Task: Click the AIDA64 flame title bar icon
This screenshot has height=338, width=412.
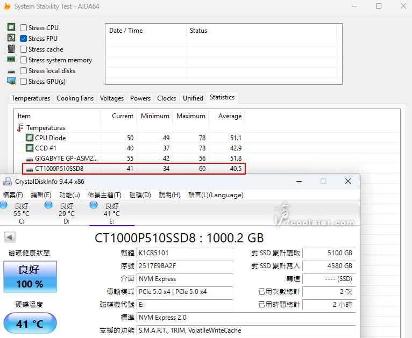Action: 7,6
